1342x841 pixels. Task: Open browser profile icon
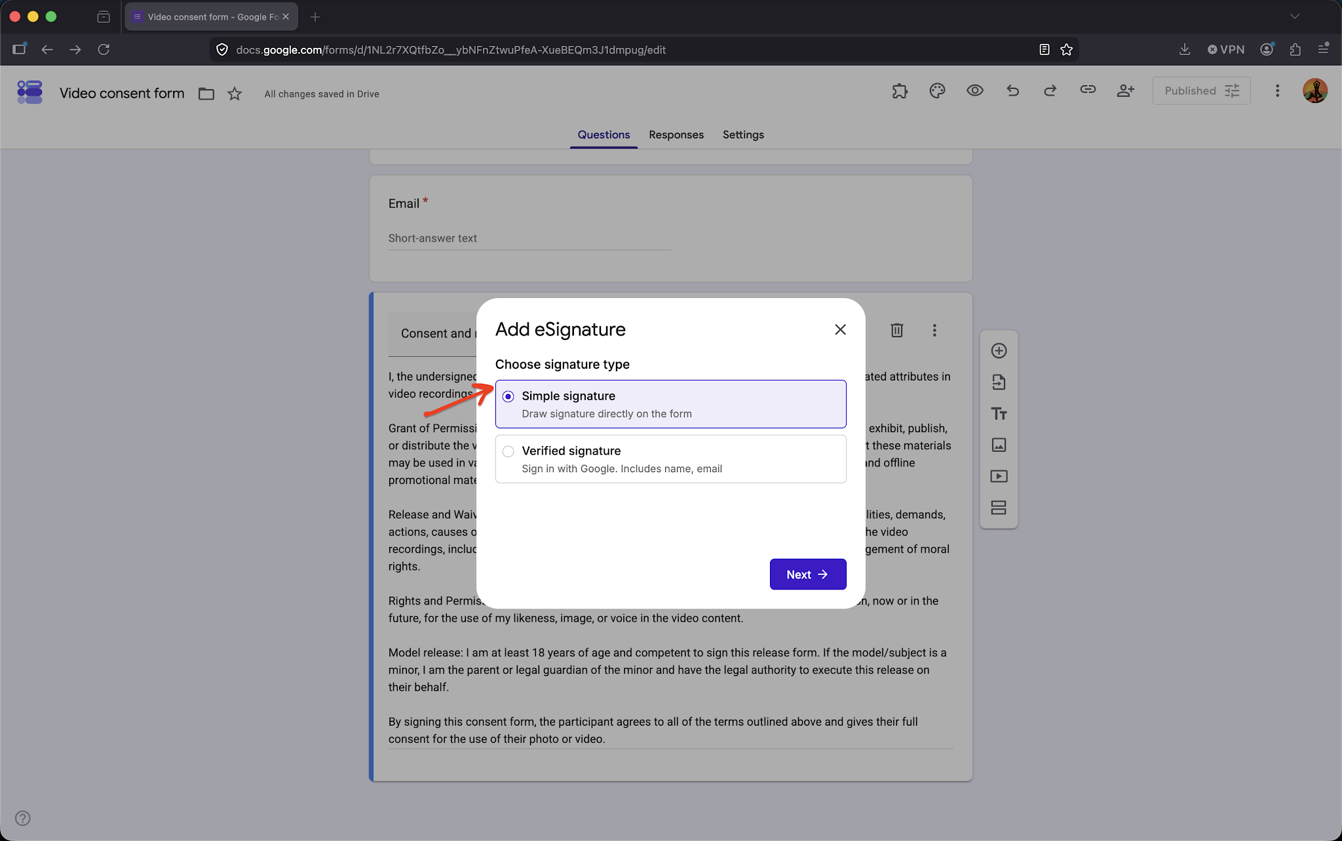pos(1267,50)
